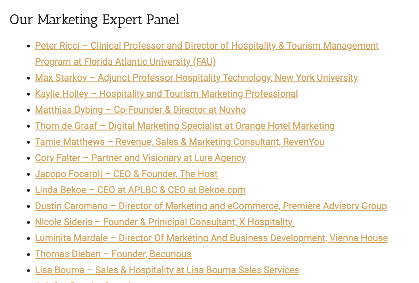Select Jacopo Focaroli The Host link

[126, 174]
